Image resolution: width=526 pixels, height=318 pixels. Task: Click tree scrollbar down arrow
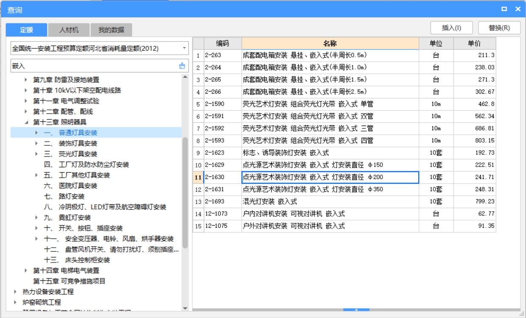[185, 308]
